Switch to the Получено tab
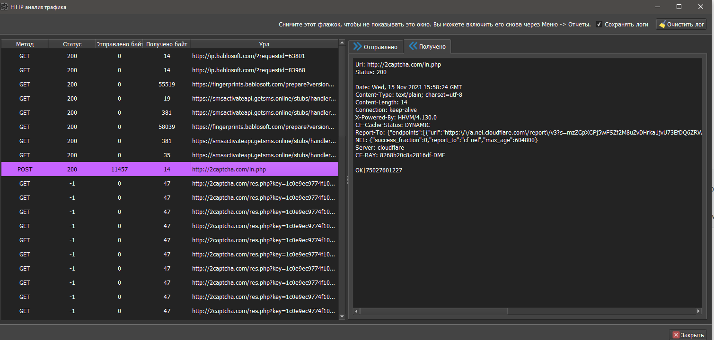 coord(432,47)
